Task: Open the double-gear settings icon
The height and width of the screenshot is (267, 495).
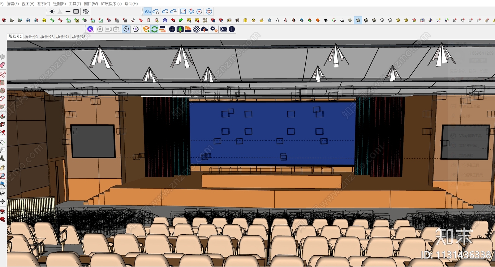Action: [x=214, y=29]
